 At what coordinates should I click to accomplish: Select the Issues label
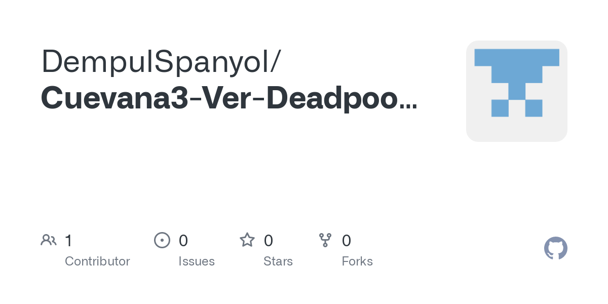[197, 261]
